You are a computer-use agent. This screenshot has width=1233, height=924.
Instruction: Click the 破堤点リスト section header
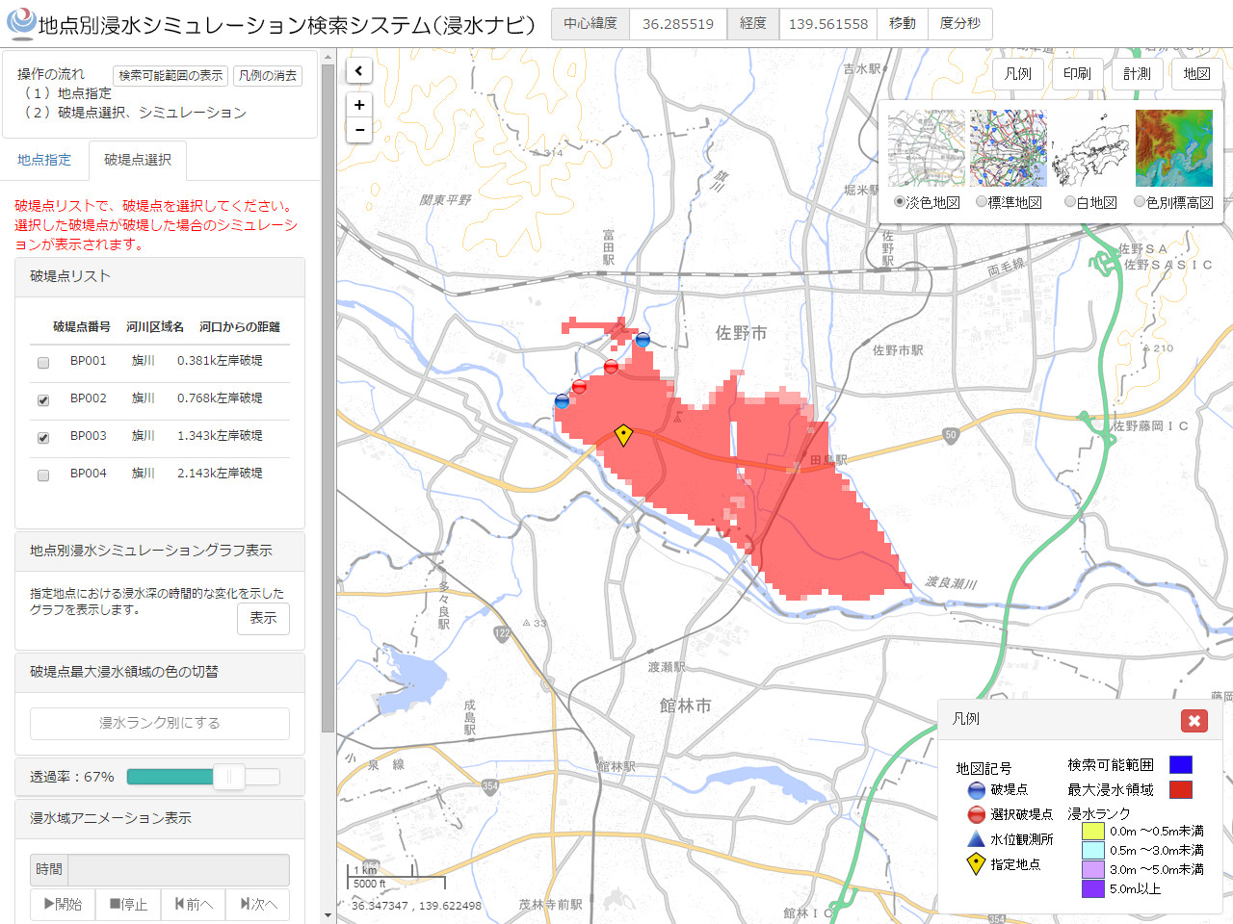click(160, 277)
